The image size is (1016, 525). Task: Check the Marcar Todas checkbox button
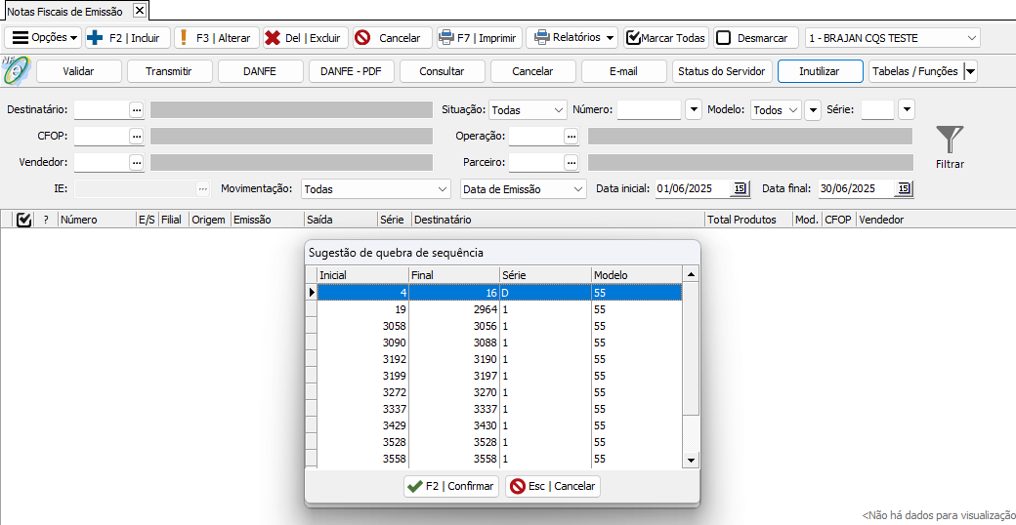(x=665, y=38)
